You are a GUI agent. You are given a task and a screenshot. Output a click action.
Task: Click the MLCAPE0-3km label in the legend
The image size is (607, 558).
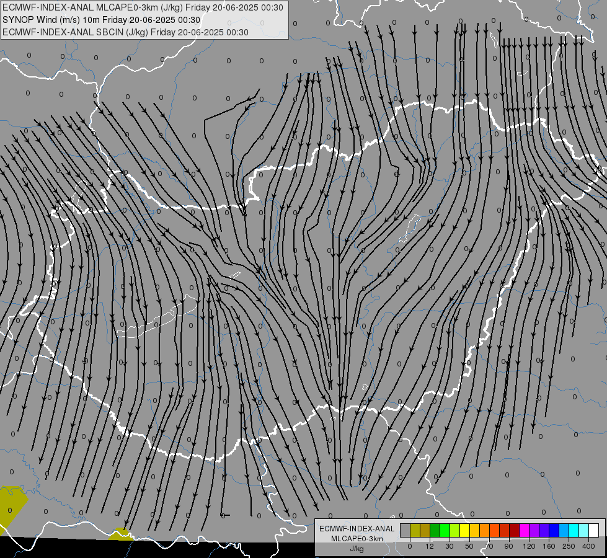tap(357, 539)
